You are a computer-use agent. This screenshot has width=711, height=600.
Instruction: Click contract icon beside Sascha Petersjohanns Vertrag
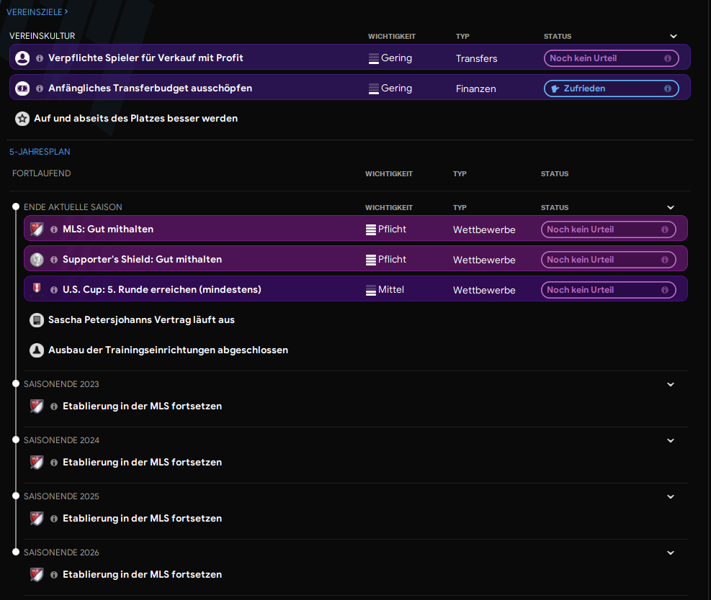click(37, 320)
